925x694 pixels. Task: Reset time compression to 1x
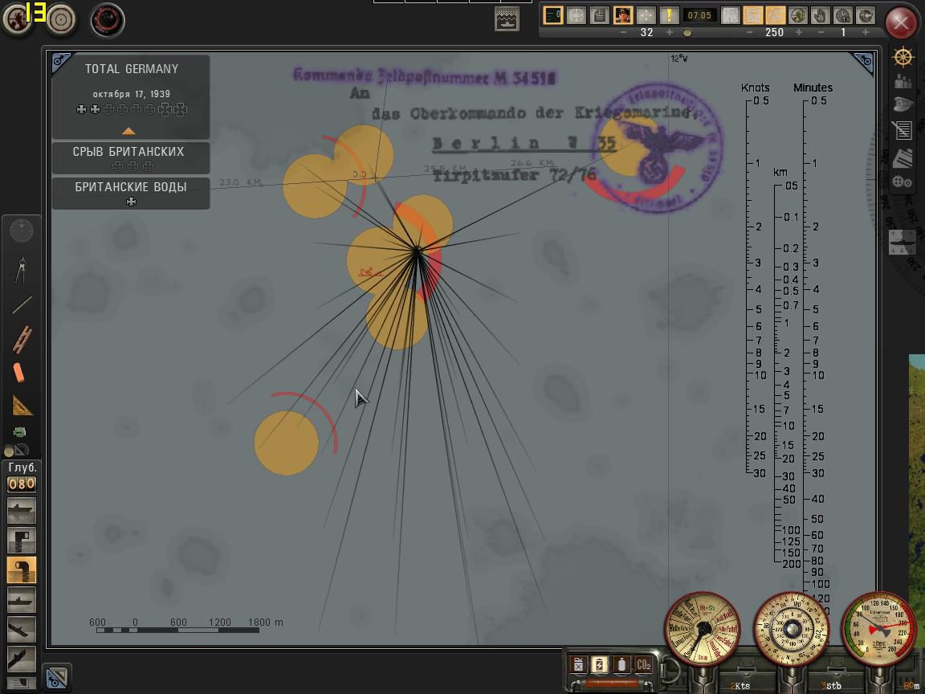(843, 15)
